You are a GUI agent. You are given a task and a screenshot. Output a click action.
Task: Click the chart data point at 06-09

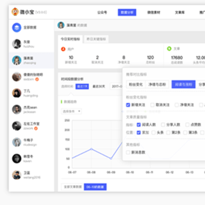pyautogui.click(x=111, y=158)
